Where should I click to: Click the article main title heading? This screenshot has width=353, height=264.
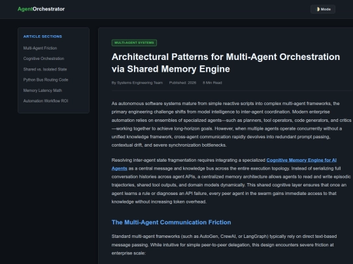point(226,63)
